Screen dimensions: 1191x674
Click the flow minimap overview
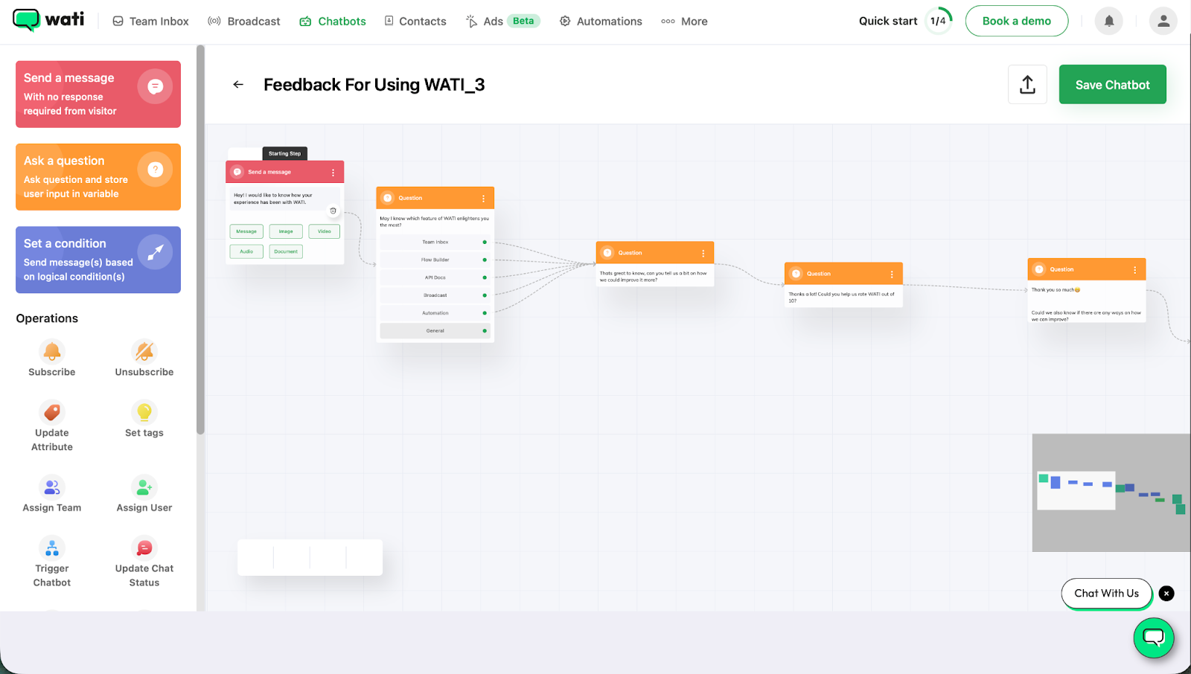pos(1111,492)
